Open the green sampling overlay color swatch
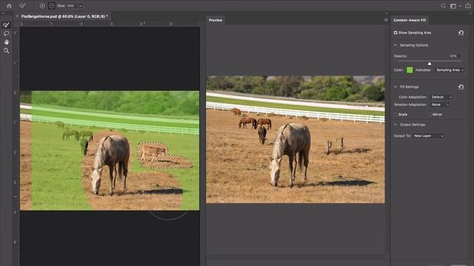This screenshot has width=474, height=266. 410,70
